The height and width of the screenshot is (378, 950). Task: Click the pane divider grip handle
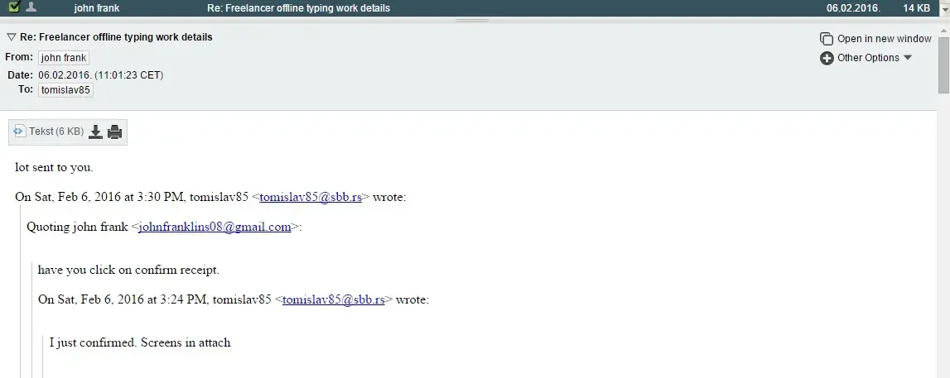(x=472, y=20)
